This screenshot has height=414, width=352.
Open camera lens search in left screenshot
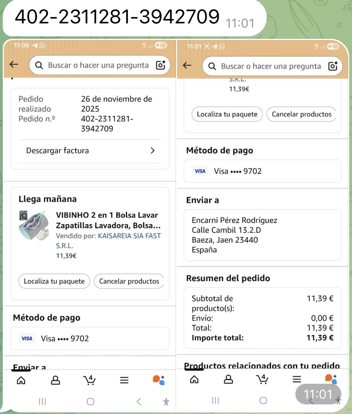(x=160, y=65)
